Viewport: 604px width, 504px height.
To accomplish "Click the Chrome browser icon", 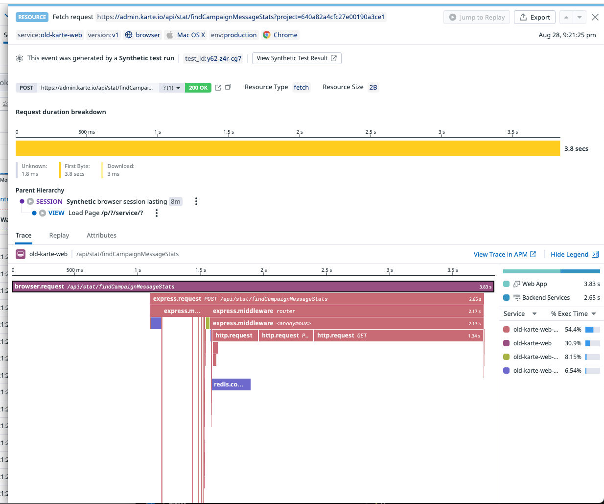I will click(267, 35).
